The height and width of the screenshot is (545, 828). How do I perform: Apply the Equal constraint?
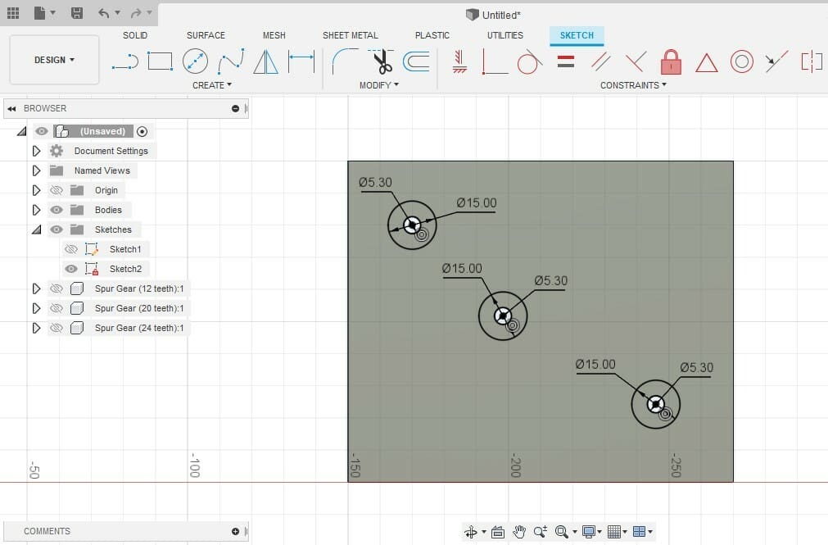click(x=566, y=61)
